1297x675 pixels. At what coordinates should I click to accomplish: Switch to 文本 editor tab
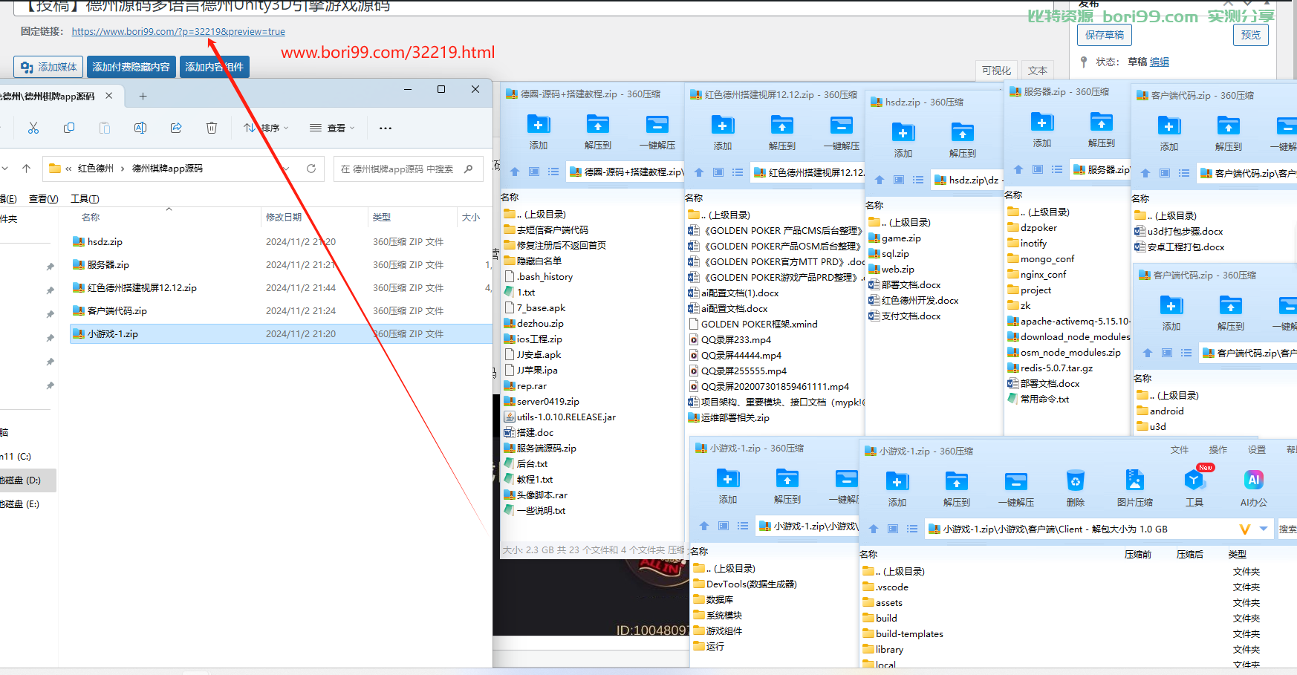[x=1038, y=71]
